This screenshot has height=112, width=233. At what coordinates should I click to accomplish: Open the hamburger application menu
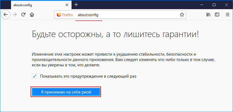(x=228, y=15)
